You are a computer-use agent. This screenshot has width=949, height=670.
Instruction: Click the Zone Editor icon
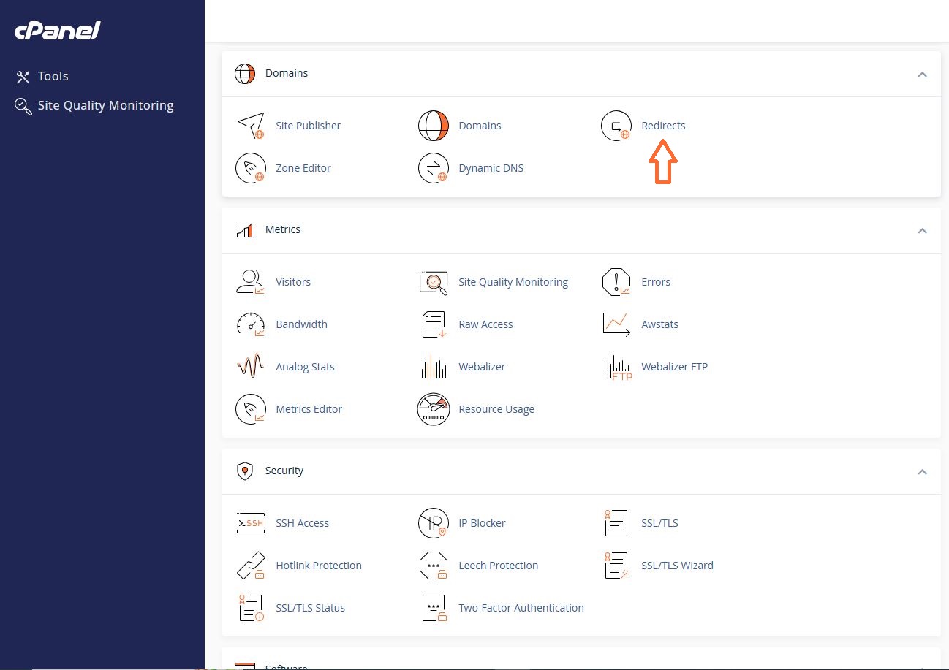(x=250, y=168)
